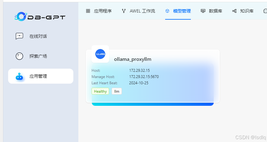Open the 探索广场 sidebar item
Image resolution: width=267 pixels, height=142 pixels.
click(41, 56)
